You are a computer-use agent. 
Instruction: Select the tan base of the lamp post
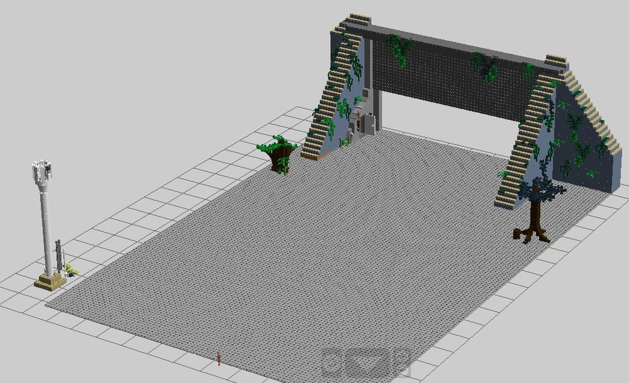pos(50,281)
